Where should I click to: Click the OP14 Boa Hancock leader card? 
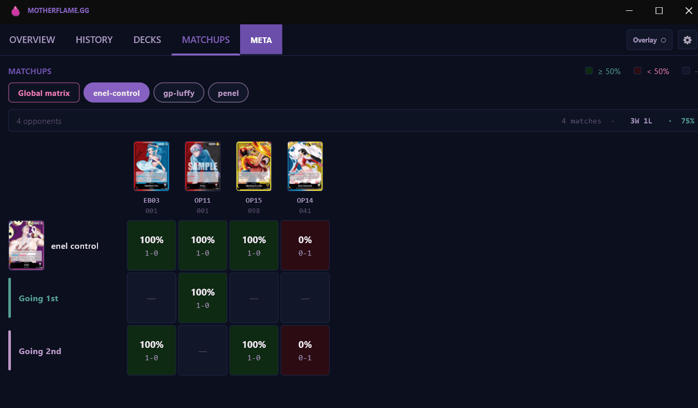tap(305, 166)
